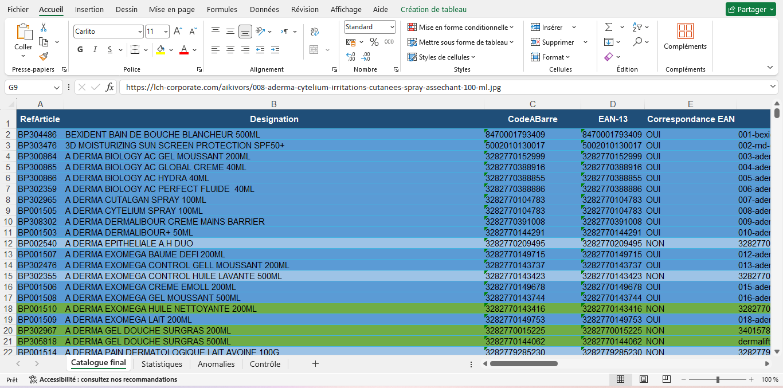
Task: Apply yellow fill color bucket
Action: (x=160, y=50)
